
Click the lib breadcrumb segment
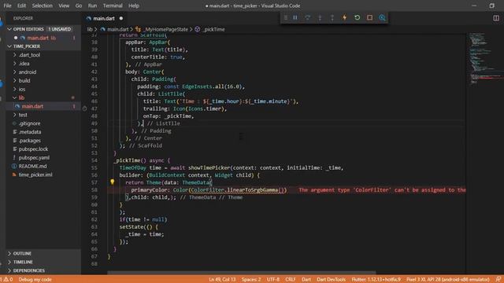(90, 29)
